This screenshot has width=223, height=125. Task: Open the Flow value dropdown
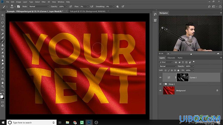[88, 7]
